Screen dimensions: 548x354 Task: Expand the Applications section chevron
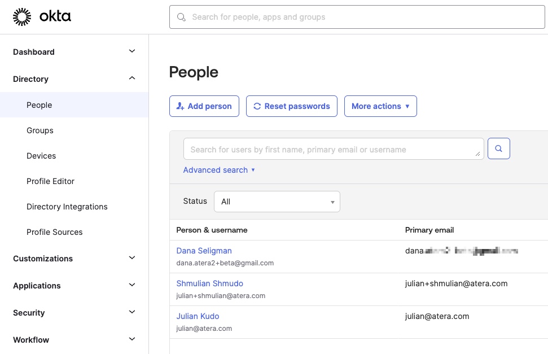tap(132, 285)
